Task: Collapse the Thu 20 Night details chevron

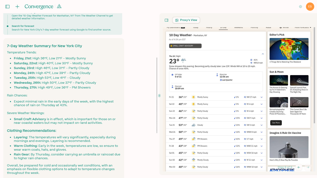Action: 263,54
